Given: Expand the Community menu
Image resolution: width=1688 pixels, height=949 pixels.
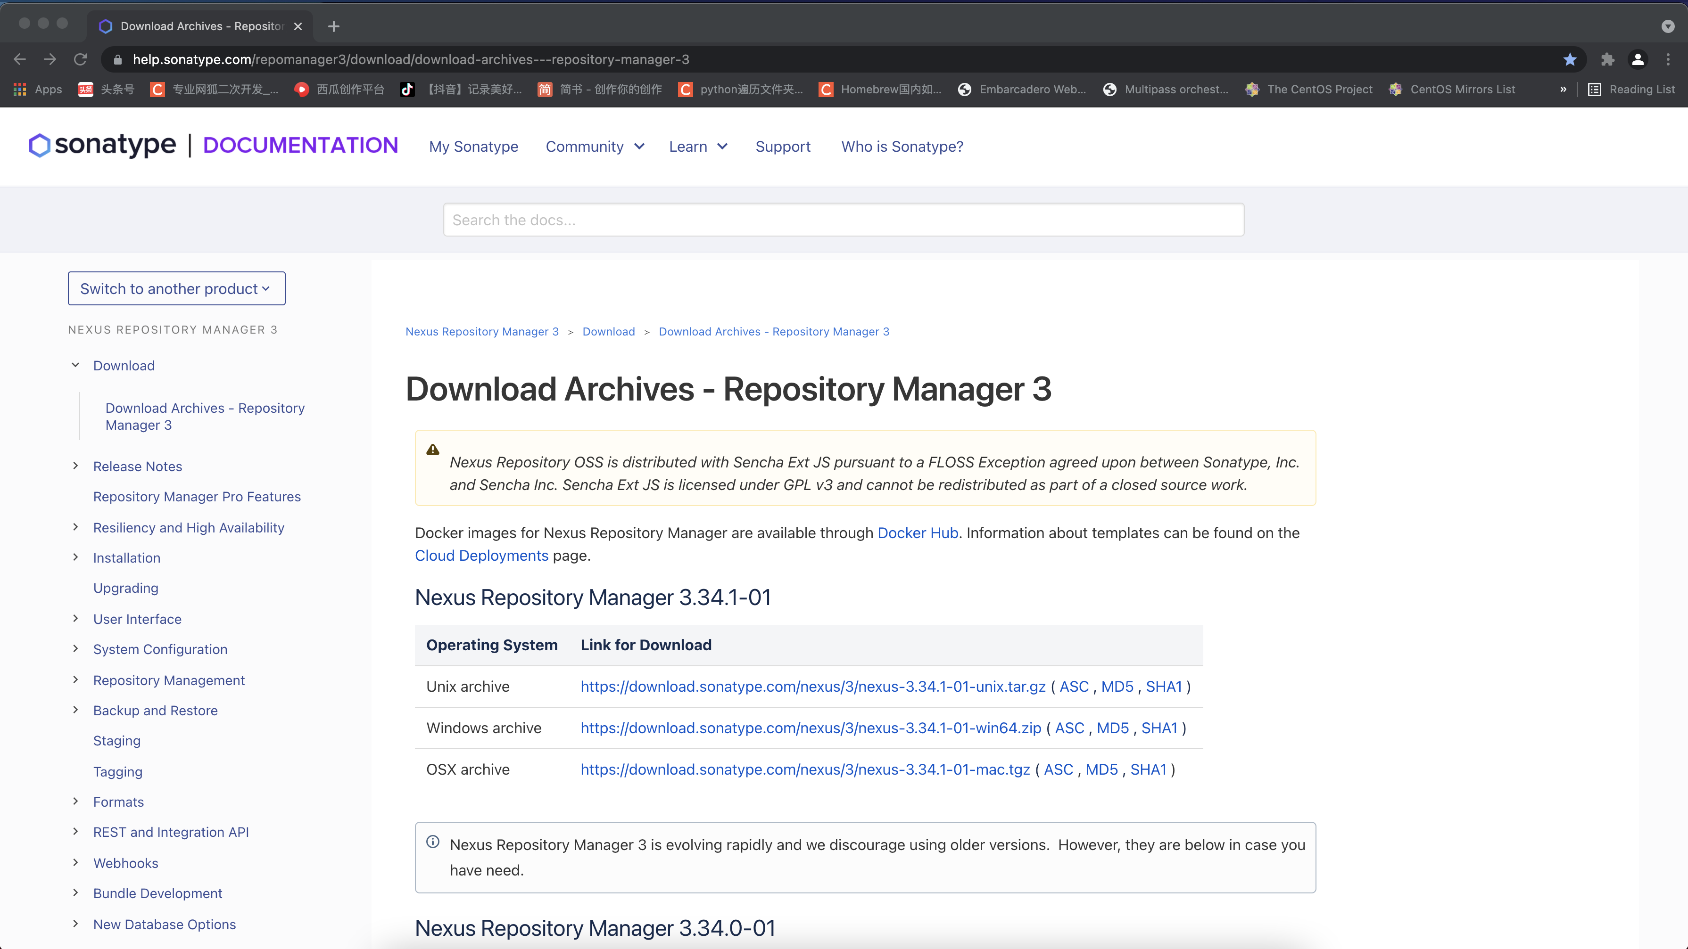Looking at the screenshot, I should pos(595,147).
